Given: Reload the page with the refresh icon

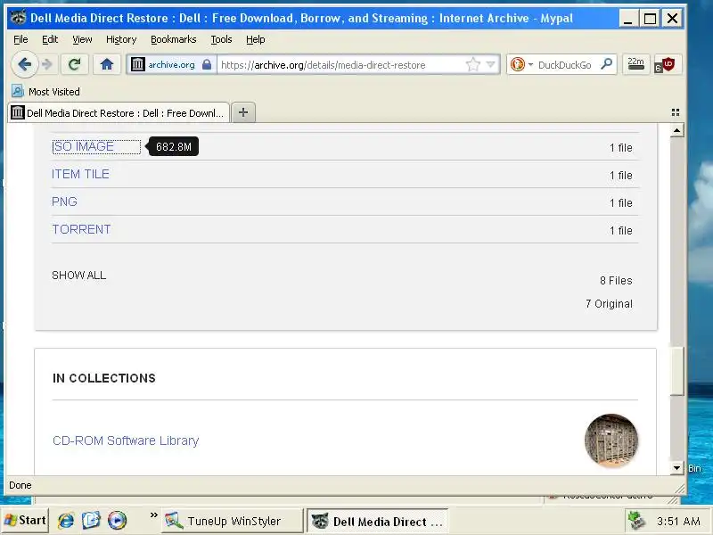Looking at the screenshot, I should click(75, 64).
